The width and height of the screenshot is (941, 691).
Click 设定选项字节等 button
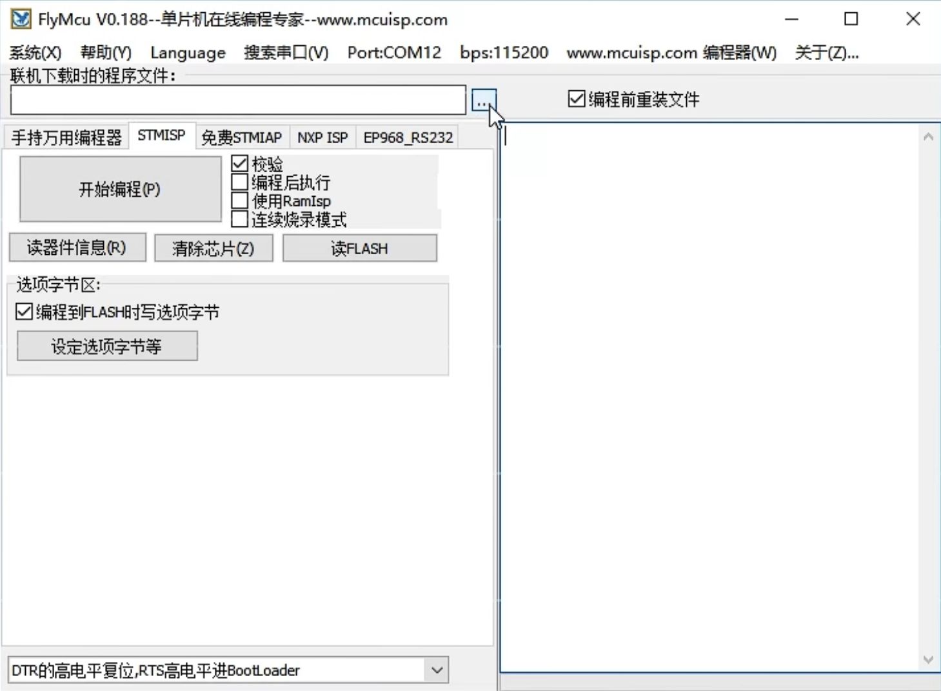(107, 346)
